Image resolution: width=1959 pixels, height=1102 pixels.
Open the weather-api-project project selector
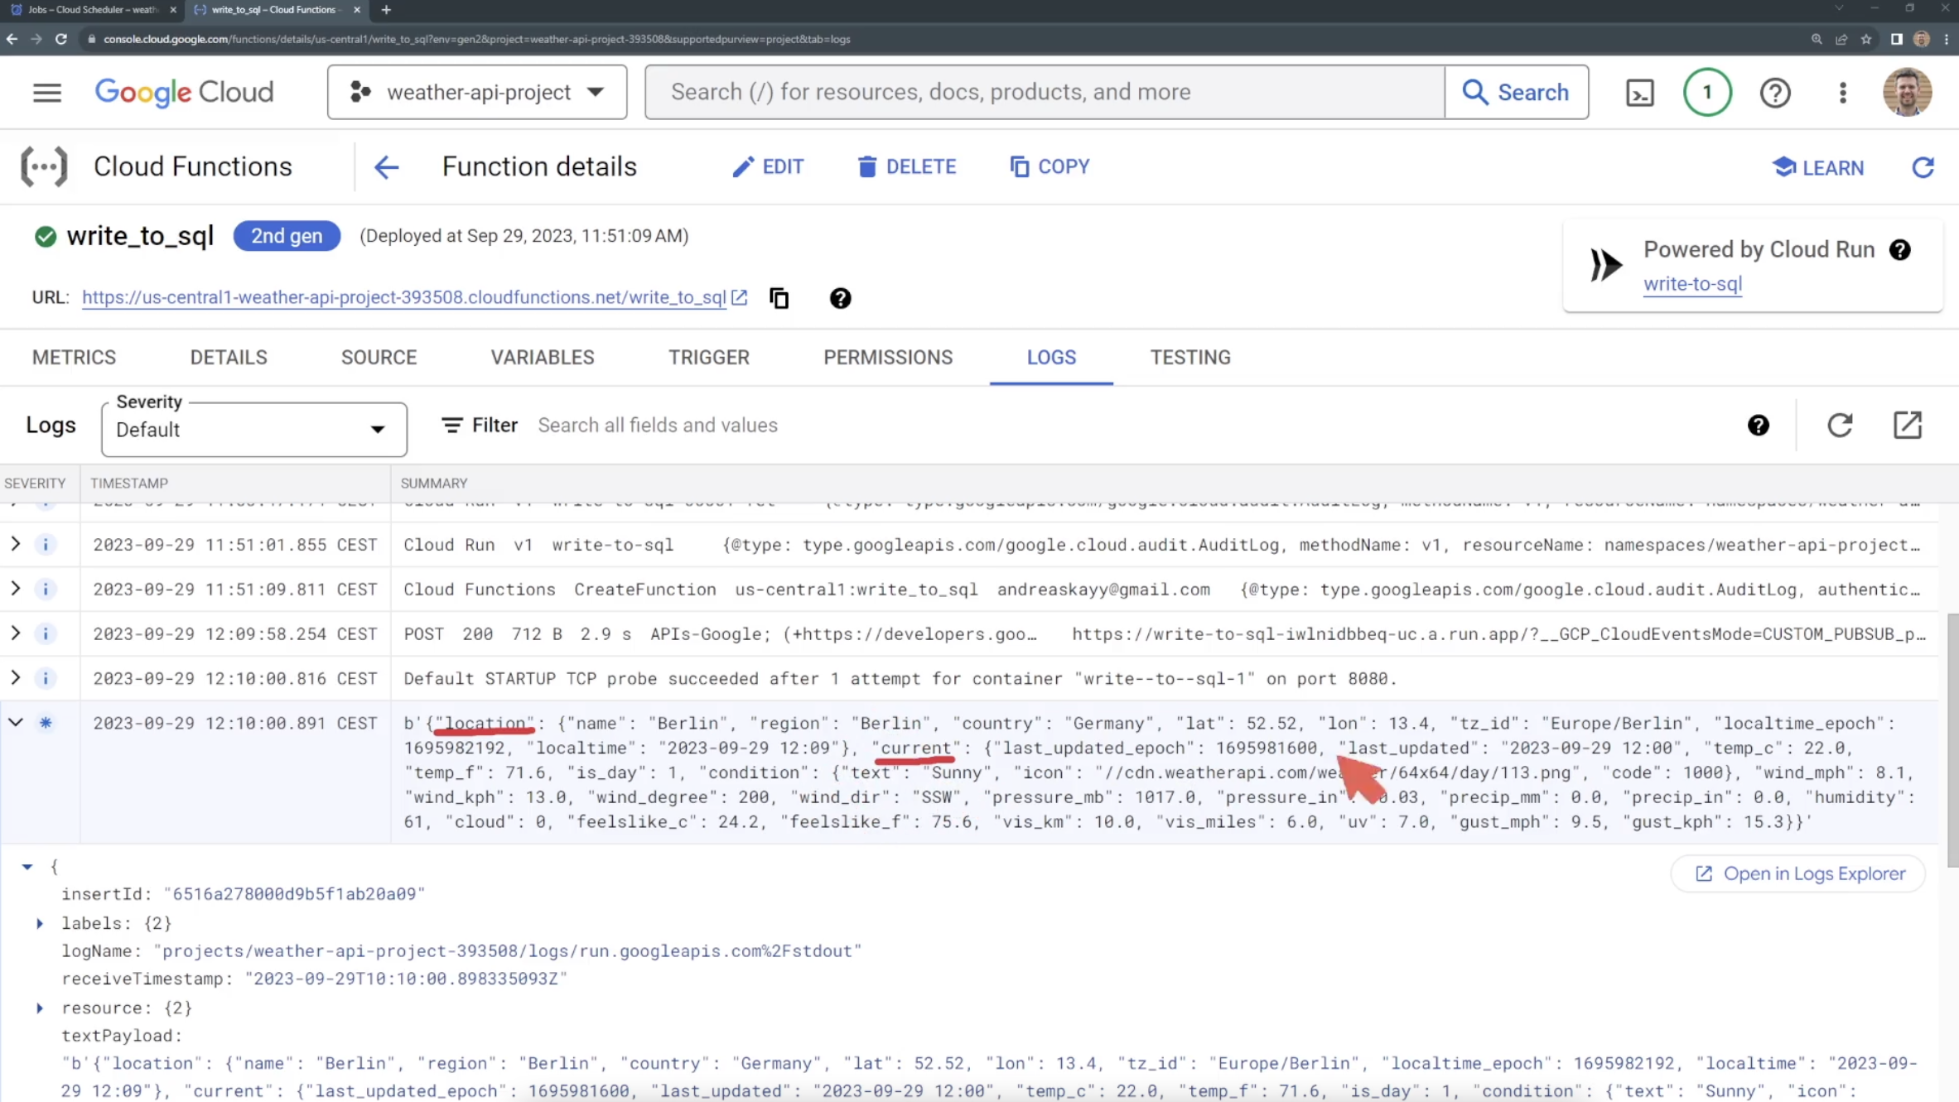(477, 92)
